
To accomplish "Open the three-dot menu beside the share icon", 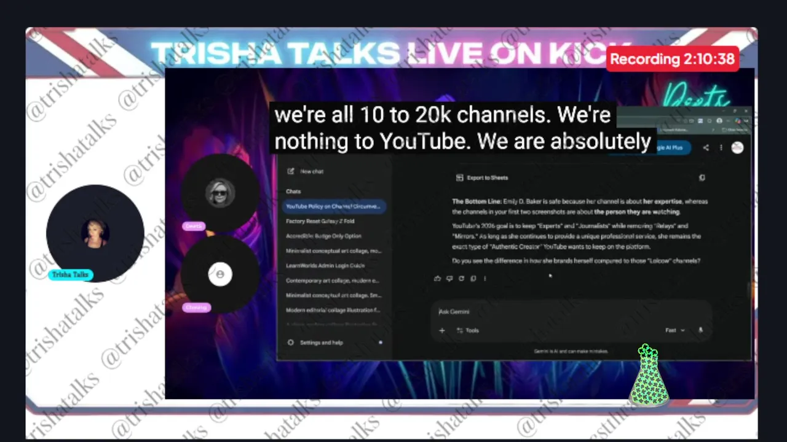I will pos(721,147).
